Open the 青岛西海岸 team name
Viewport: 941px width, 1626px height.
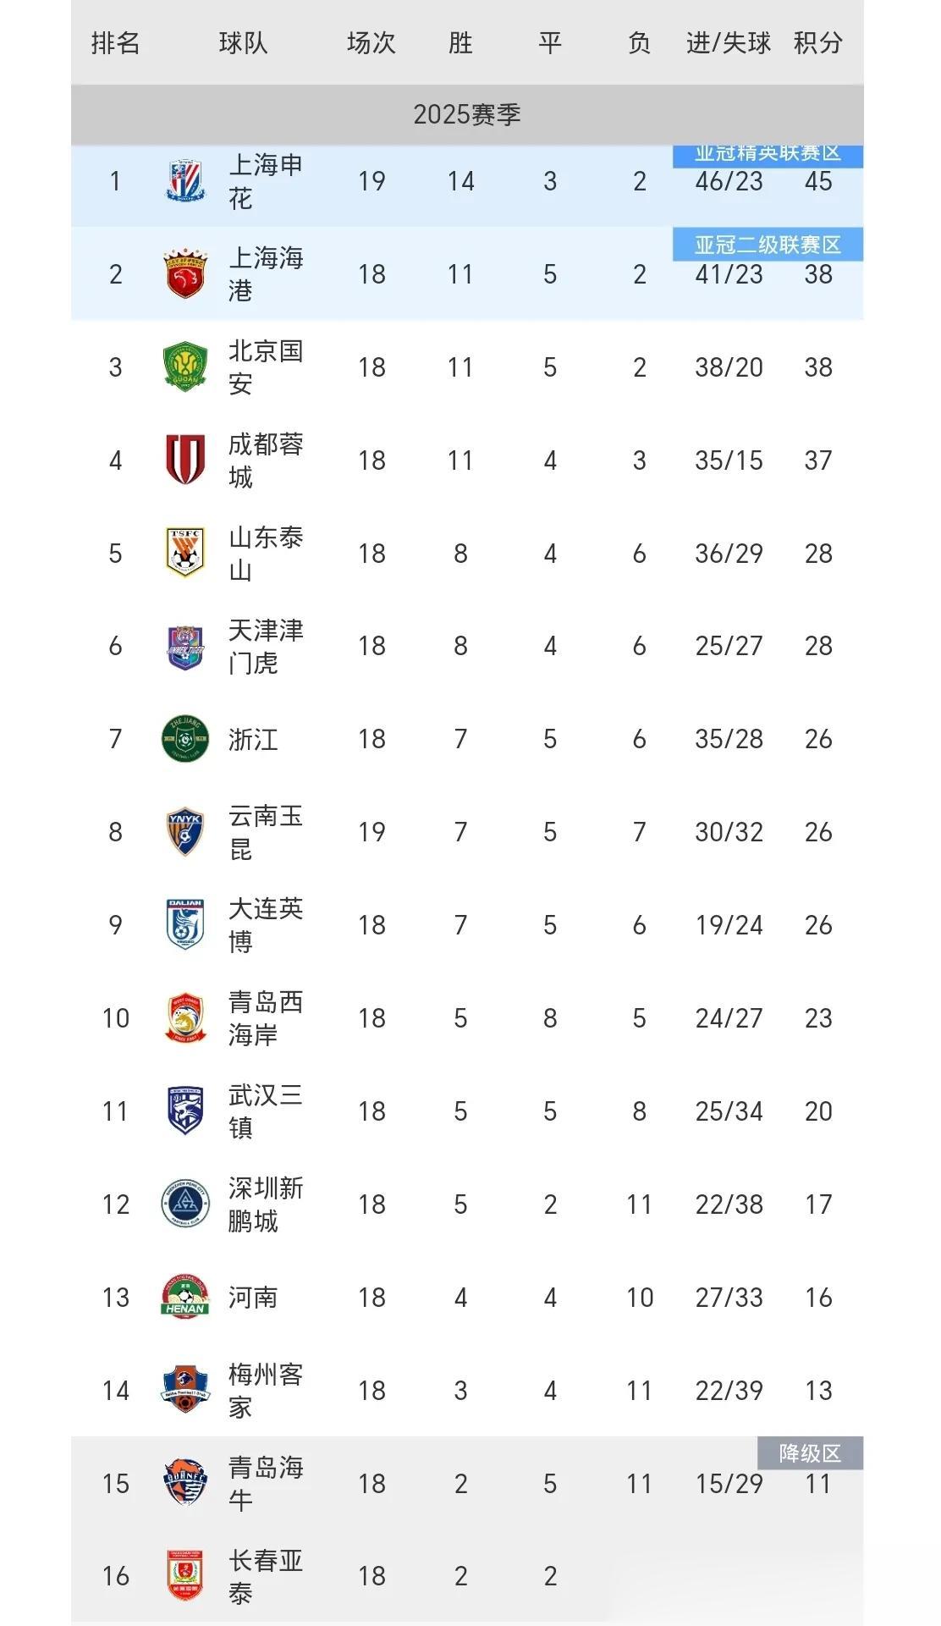[x=266, y=1018]
